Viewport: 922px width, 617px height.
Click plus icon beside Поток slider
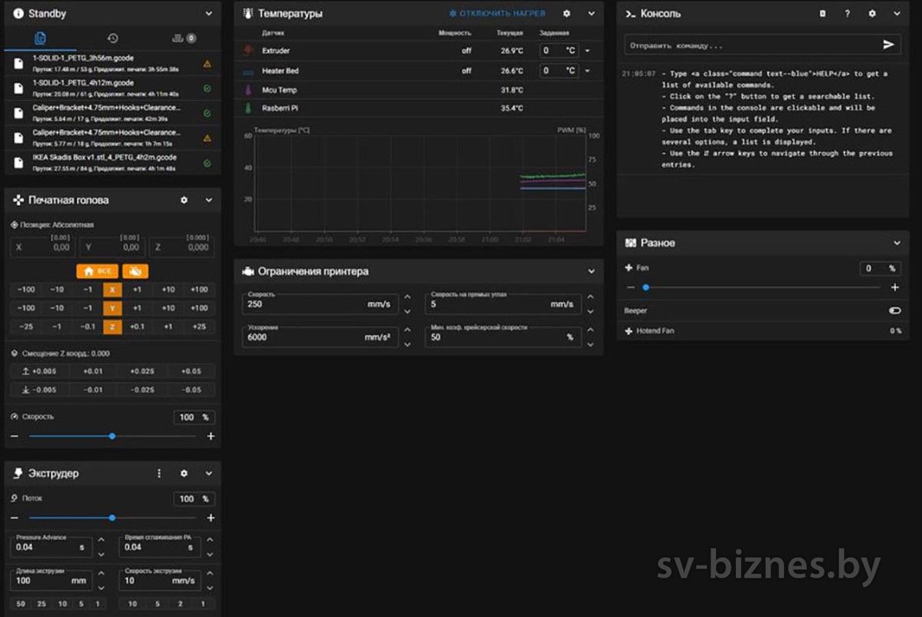point(211,518)
